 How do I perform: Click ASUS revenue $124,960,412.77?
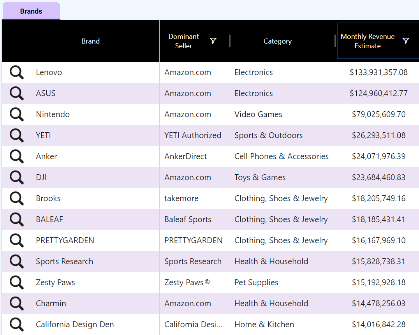[x=379, y=93]
